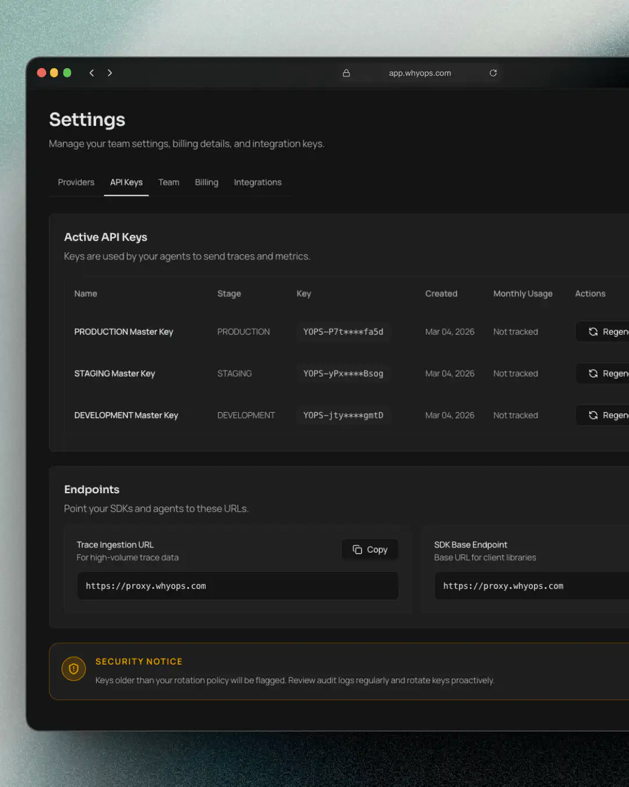This screenshot has height=787, width=629.
Task: Regenerate the PRODUCTION Master Key
Action: [603, 332]
